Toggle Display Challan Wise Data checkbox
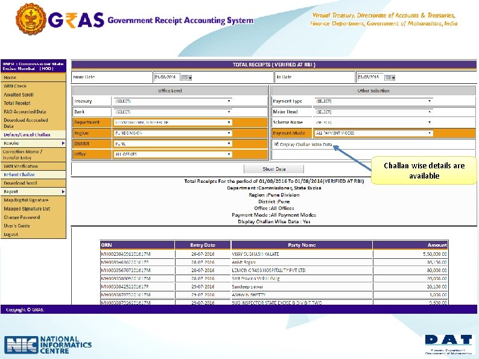 click(x=276, y=144)
